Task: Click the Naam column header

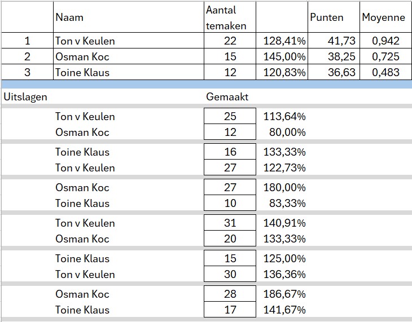Action: coord(69,17)
